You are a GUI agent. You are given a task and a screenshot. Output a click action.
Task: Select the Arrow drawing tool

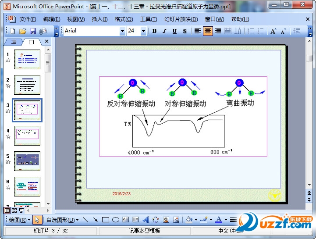pos(95,220)
